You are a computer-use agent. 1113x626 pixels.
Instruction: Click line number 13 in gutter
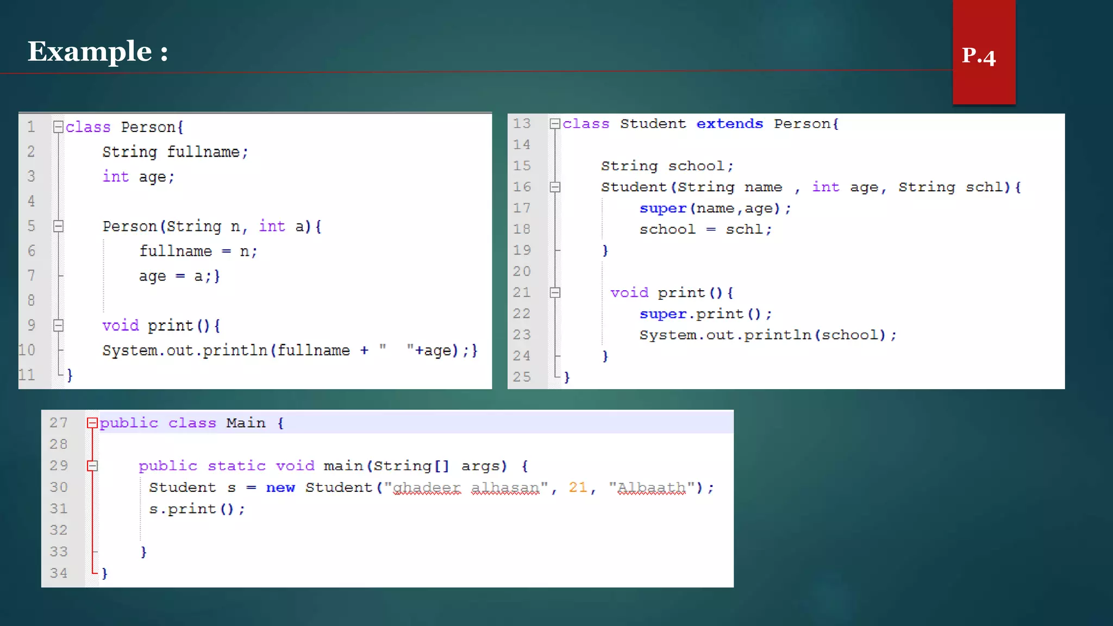(522, 124)
